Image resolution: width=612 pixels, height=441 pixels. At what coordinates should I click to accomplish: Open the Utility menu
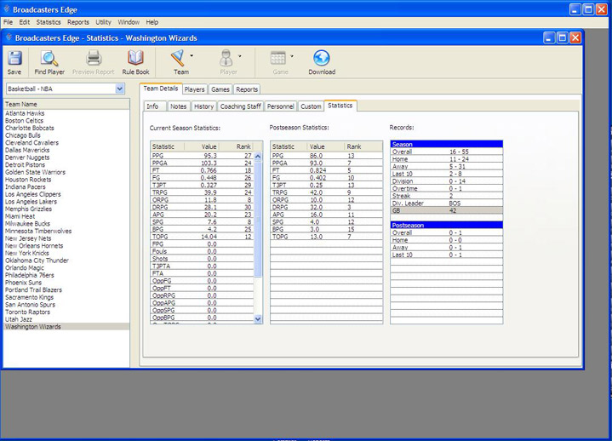pos(104,22)
